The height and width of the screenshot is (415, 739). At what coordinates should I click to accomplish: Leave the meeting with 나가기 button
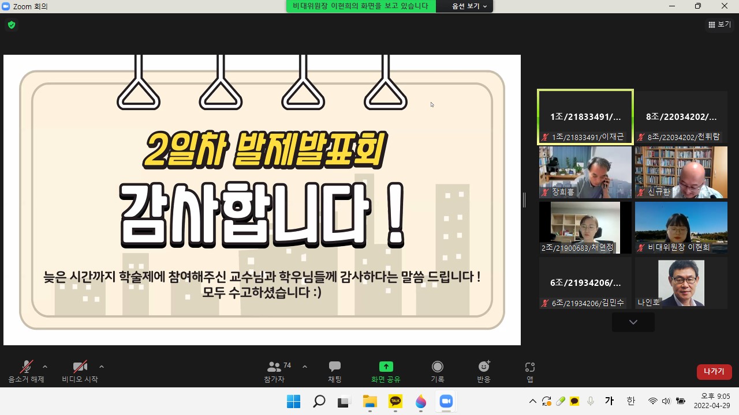point(714,372)
